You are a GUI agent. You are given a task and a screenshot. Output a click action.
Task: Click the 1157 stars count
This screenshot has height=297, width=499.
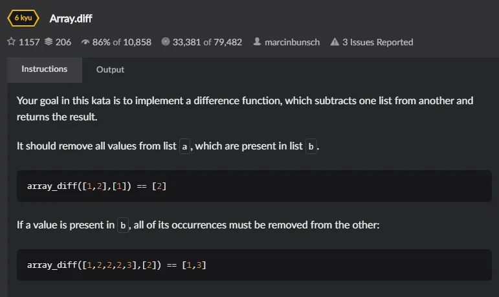click(x=29, y=42)
